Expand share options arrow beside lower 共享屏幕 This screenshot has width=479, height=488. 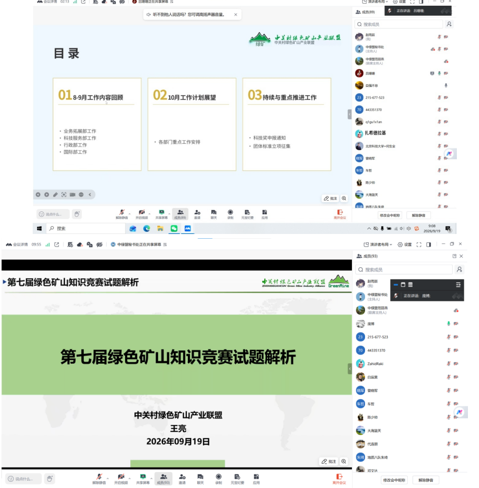point(151,478)
